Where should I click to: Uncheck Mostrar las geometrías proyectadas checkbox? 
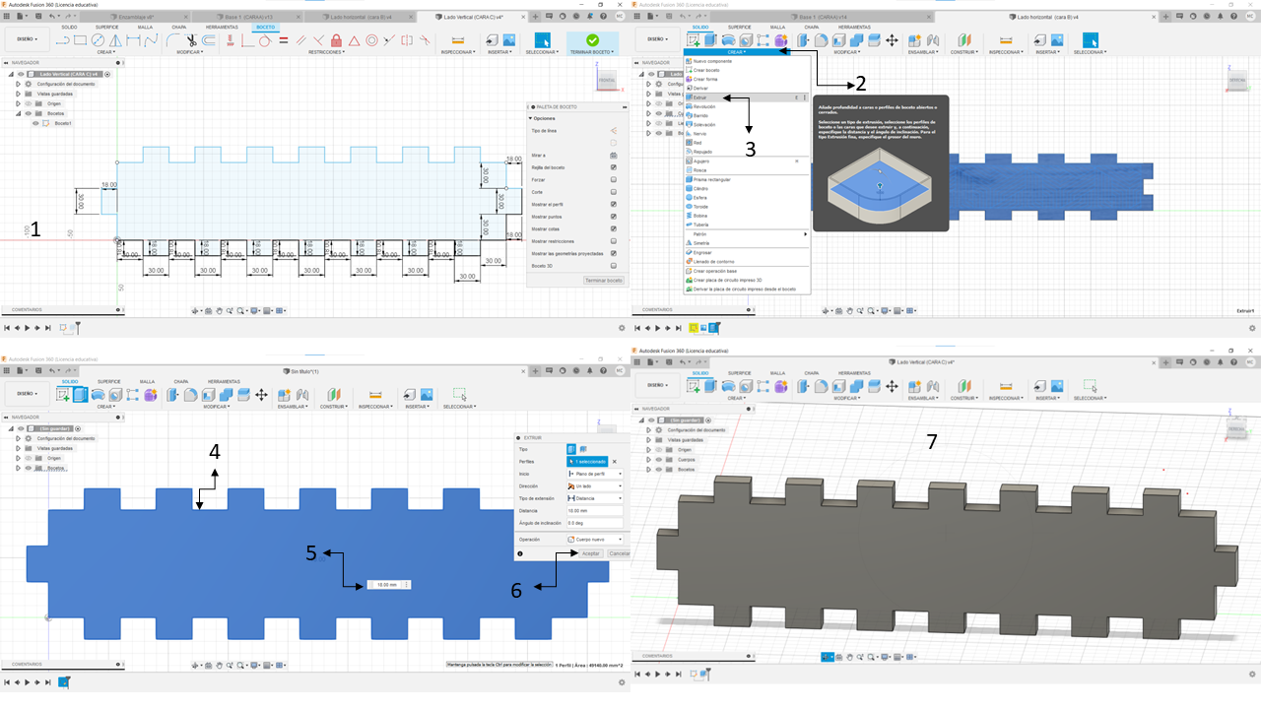pos(614,253)
